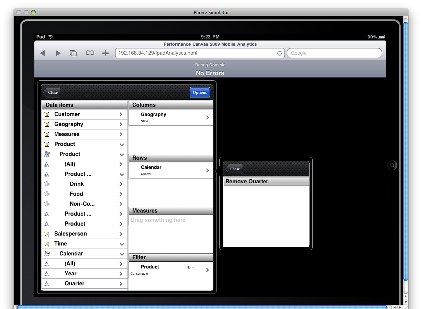Expand the Geography data item chevron

coord(121,124)
